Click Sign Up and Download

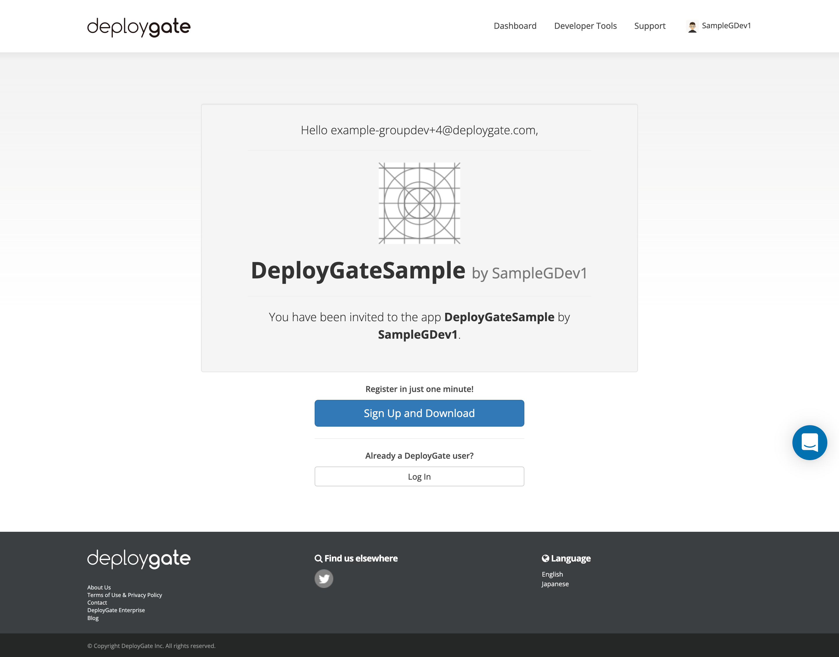coord(419,413)
